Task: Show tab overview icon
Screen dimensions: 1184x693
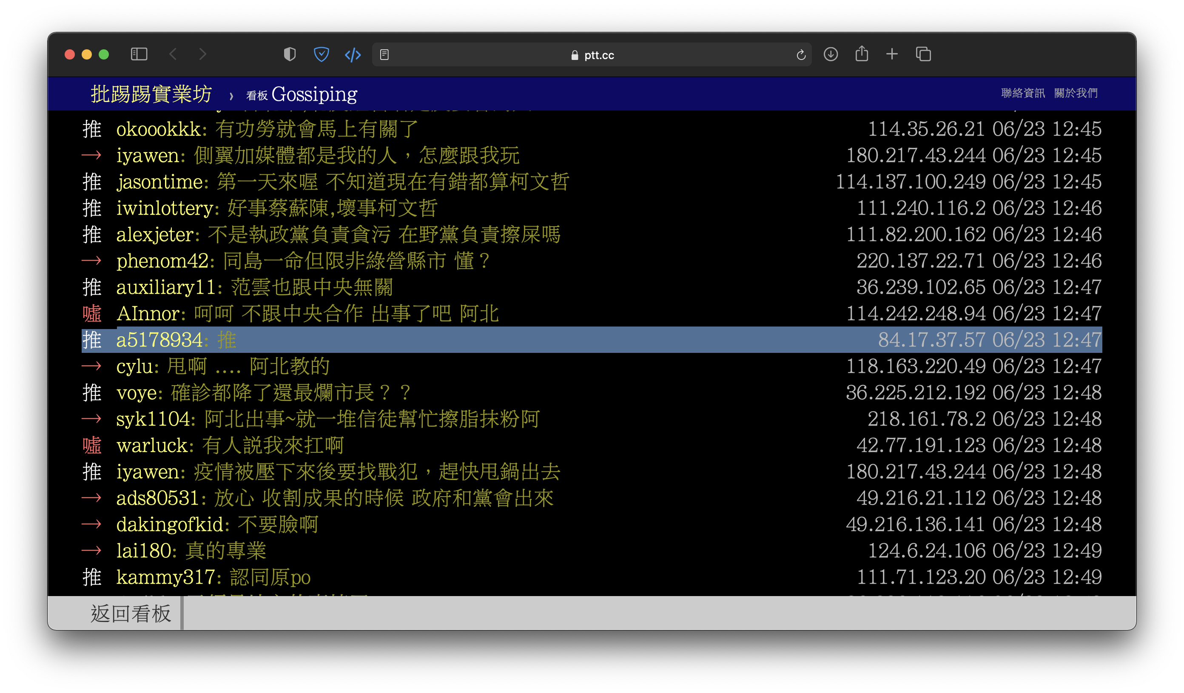Action: (x=923, y=54)
